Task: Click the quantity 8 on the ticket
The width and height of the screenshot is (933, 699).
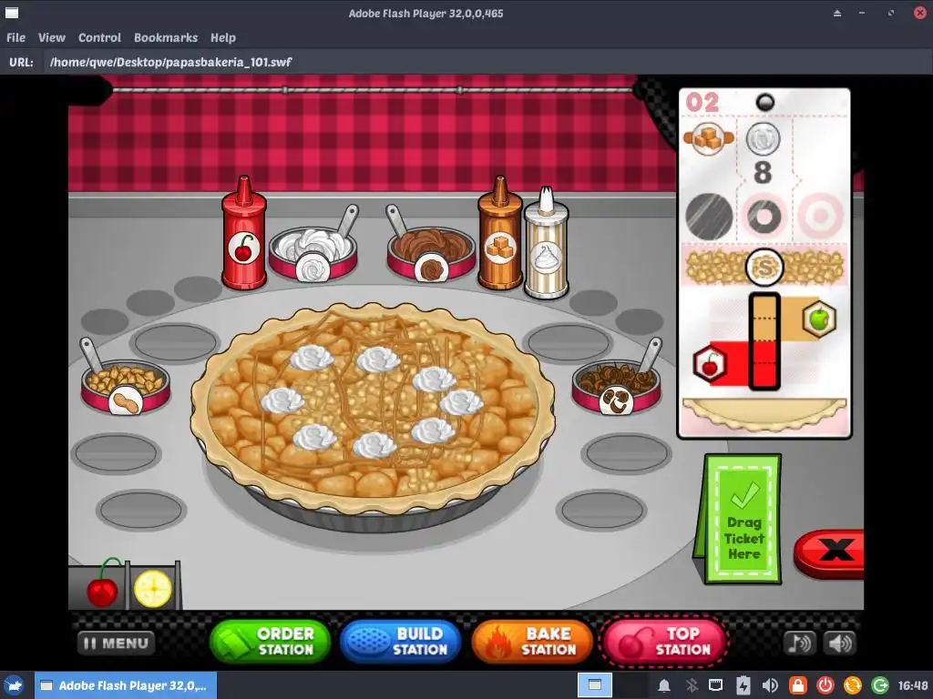Action: tap(763, 172)
